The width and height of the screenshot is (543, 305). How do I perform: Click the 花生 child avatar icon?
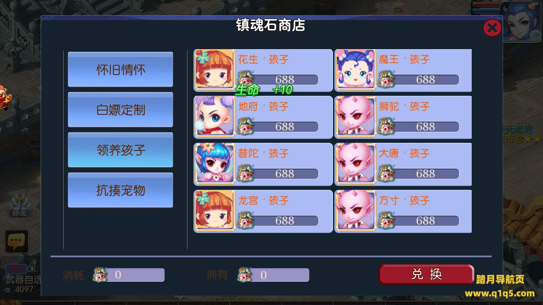(x=215, y=70)
